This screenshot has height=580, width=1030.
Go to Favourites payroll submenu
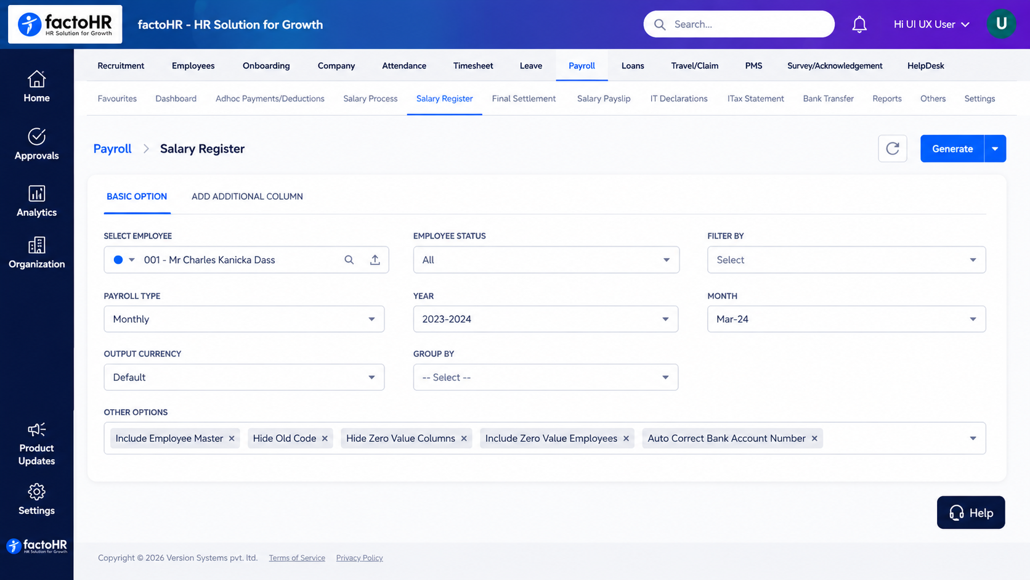(x=117, y=99)
